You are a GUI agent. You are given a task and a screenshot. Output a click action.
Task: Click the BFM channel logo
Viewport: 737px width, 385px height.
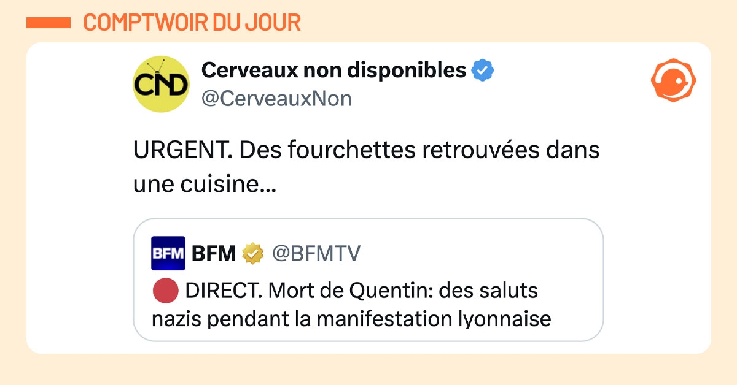click(x=168, y=253)
